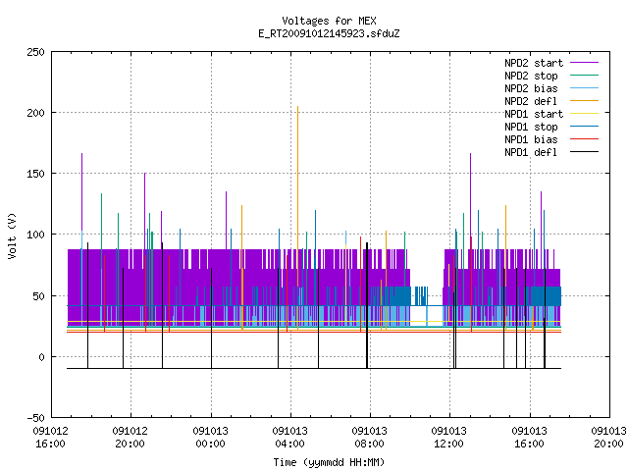Click the y-axis tick value 100

pyautogui.click(x=35, y=235)
